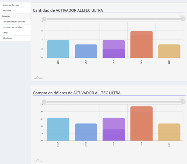Click the amCharts logo below Compra en dólares chart
Viewport: 187px width, 164px height.
pos(39,160)
